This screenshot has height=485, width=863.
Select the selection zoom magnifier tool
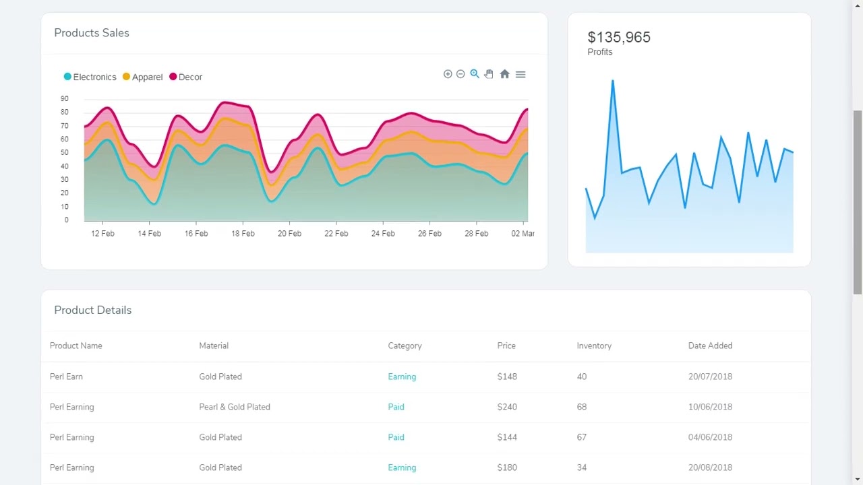(x=475, y=74)
